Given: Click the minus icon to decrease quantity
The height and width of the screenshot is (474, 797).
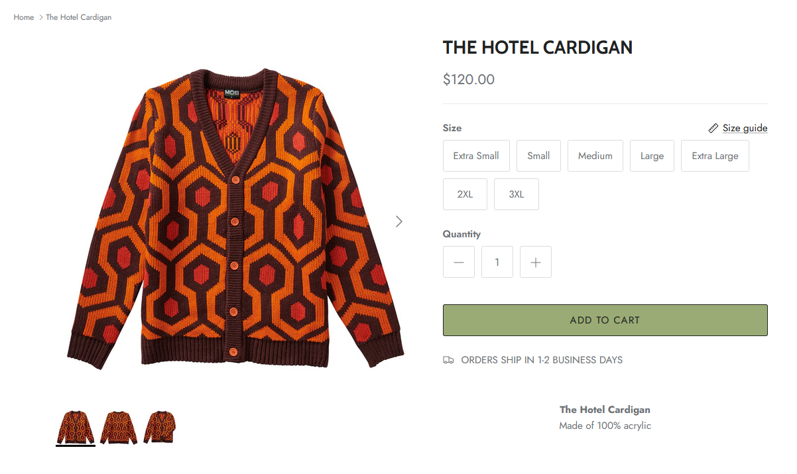Looking at the screenshot, I should 459,263.
